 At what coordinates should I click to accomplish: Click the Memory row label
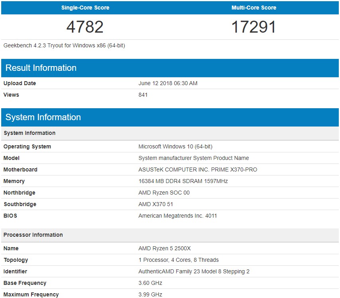pyautogui.click(x=14, y=181)
